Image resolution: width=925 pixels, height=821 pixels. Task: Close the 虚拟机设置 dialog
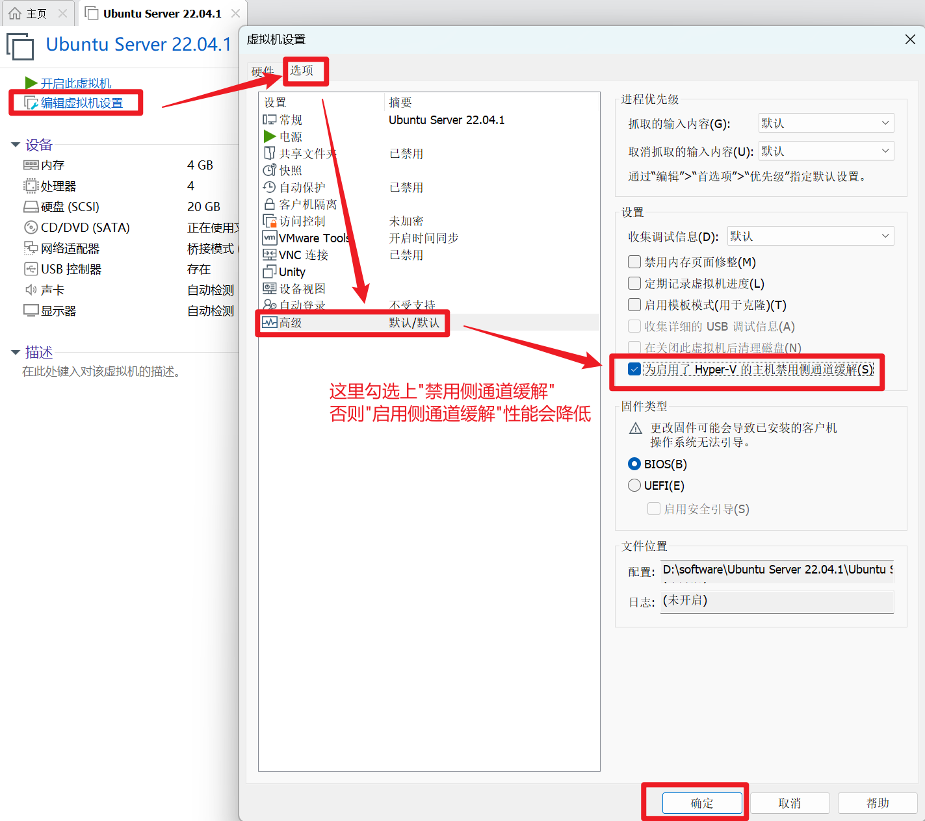(910, 40)
